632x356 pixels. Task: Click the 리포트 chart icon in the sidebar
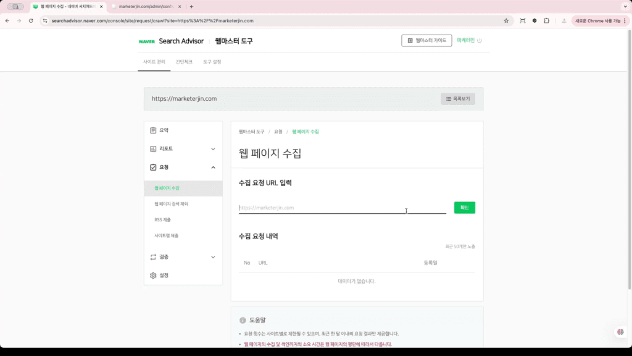(152, 149)
